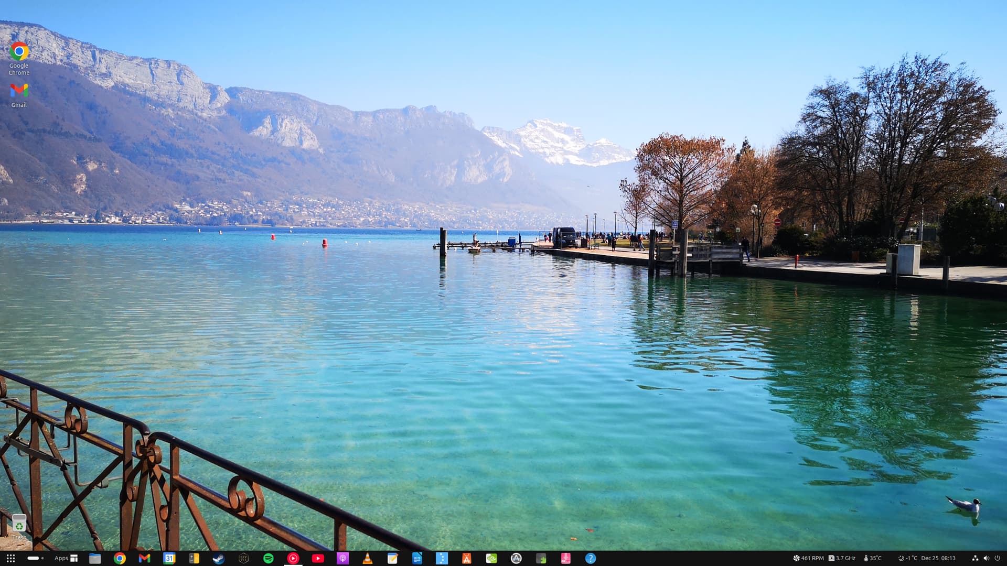Launch YouTube from the taskbar

click(318, 558)
